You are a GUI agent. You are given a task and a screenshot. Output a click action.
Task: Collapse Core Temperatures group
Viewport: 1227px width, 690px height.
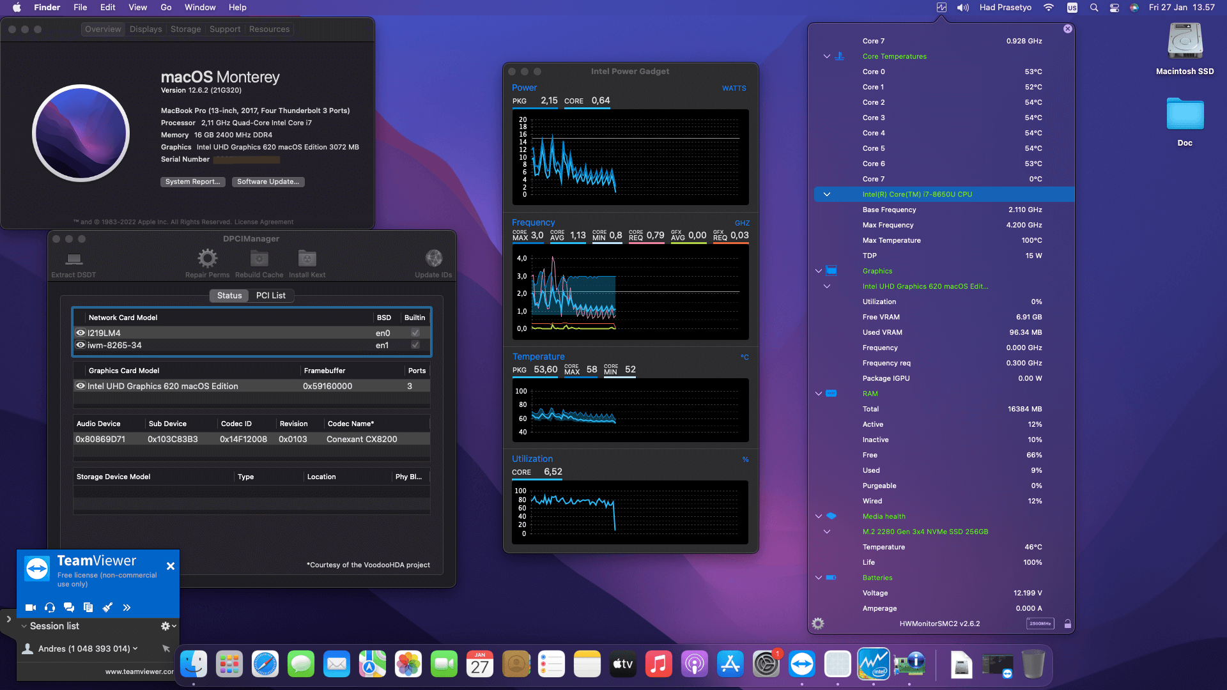tap(827, 56)
